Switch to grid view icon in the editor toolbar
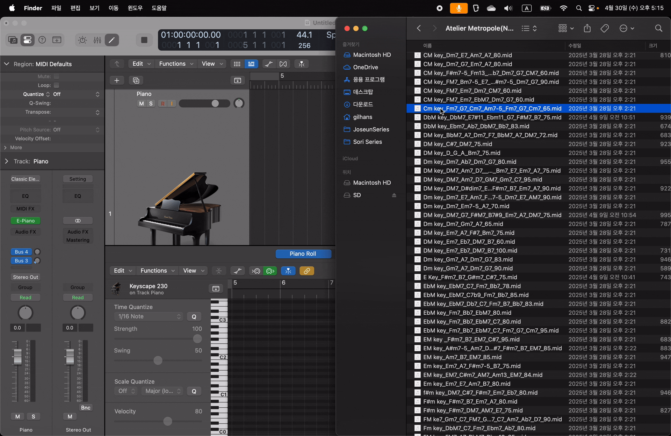The height and width of the screenshot is (436, 671). (237, 64)
